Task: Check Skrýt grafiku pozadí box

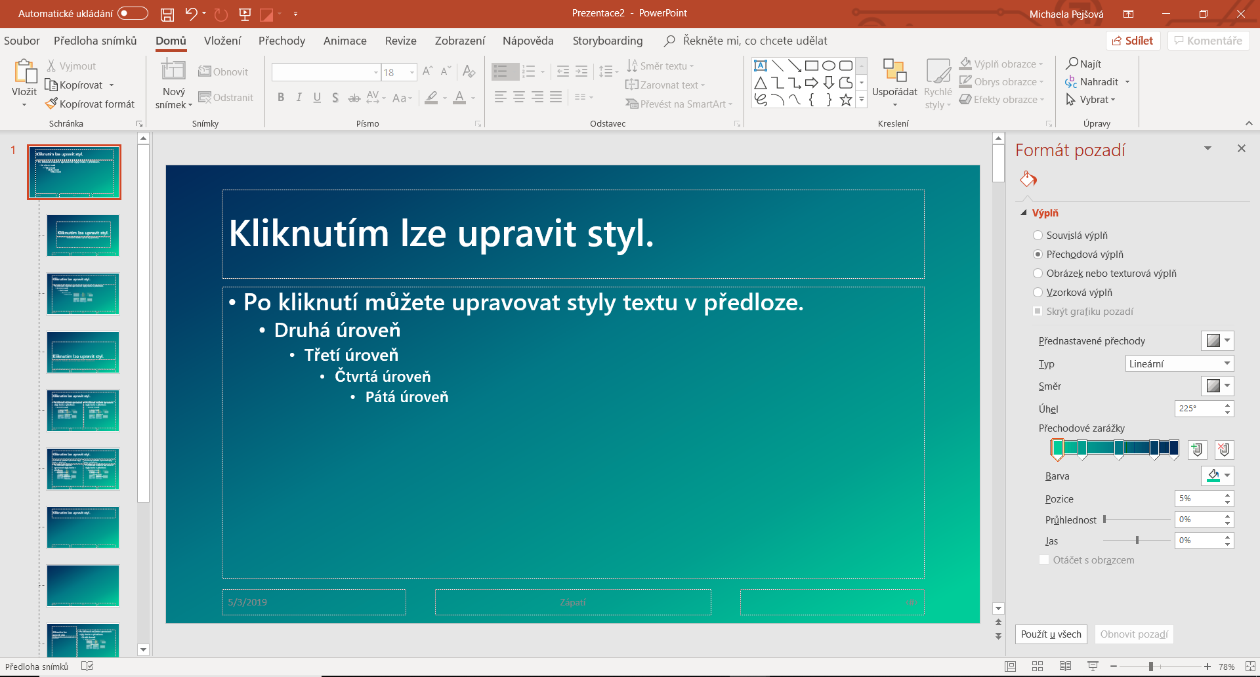Action: (x=1038, y=312)
